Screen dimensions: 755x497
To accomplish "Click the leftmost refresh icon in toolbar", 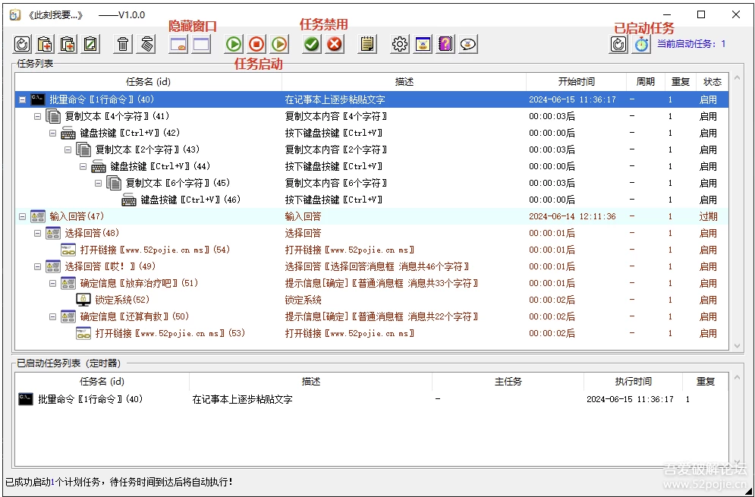I will (x=22, y=45).
